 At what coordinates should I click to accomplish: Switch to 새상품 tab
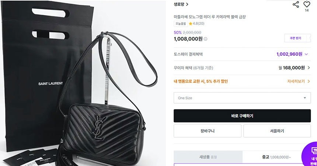[208, 157]
